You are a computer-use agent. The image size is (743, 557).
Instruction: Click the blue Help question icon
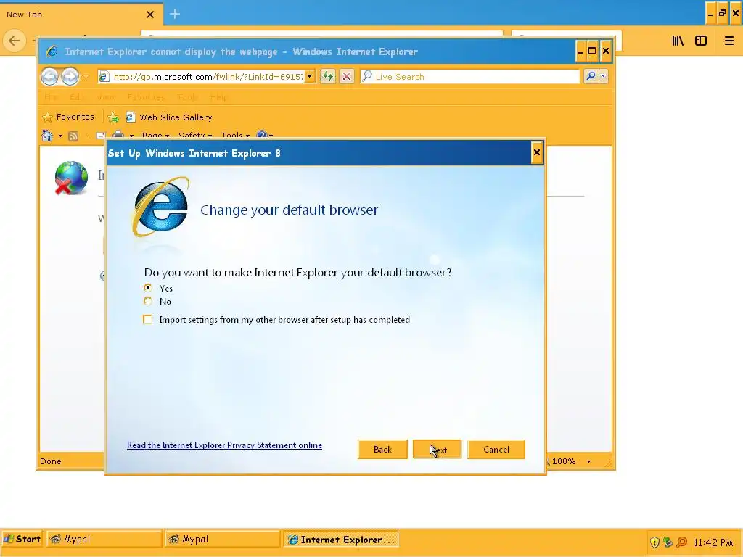[x=261, y=136]
